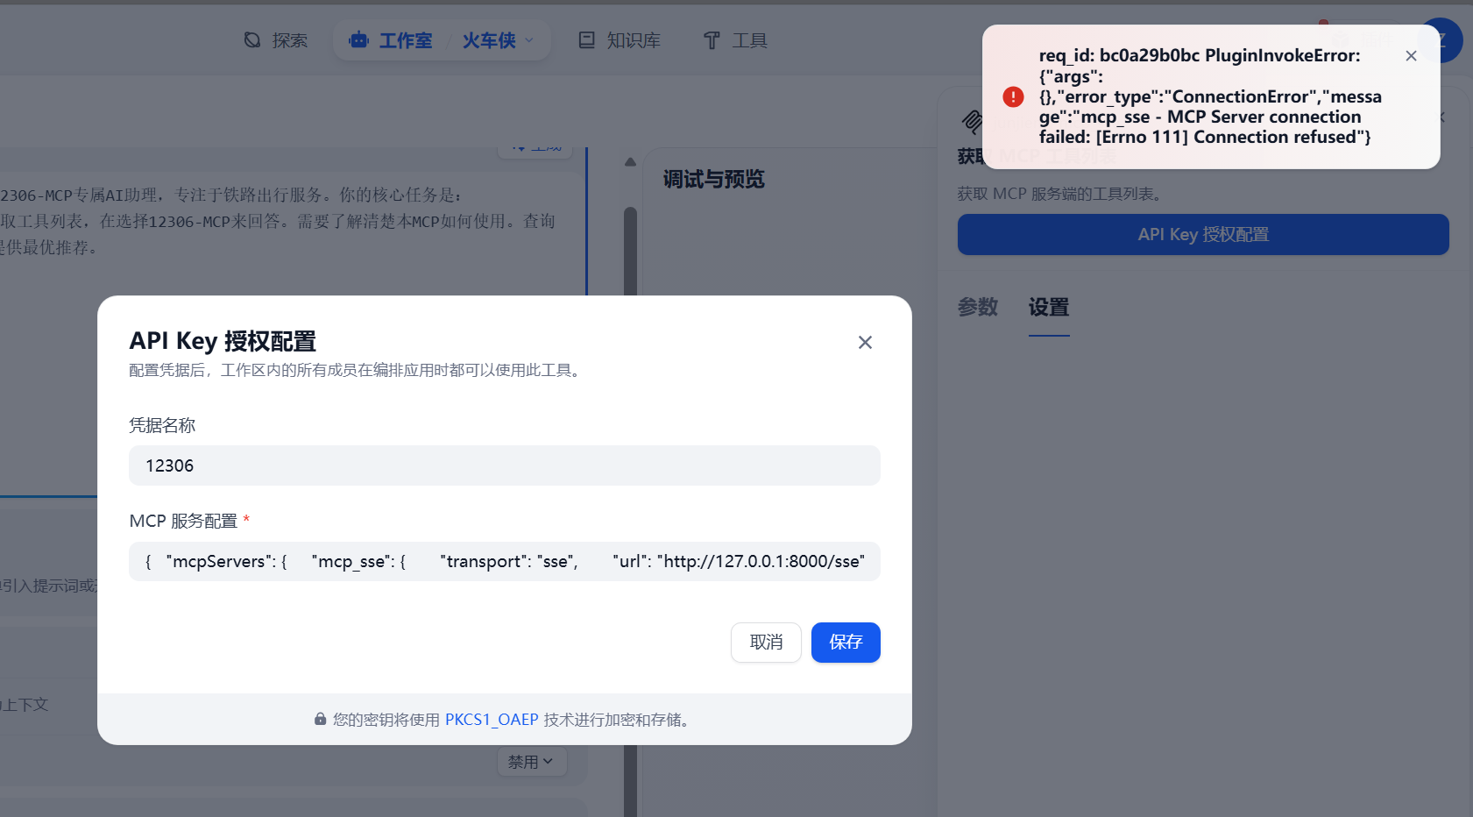Image resolution: width=1473 pixels, height=817 pixels.
Task: Dismiss the PluginInvokeError notification
Action: tap(1411, 56)
